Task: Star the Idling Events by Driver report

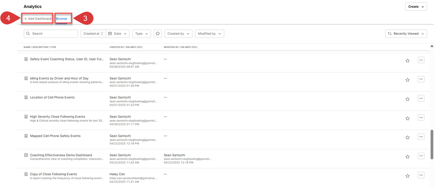Action: [408, 80]
